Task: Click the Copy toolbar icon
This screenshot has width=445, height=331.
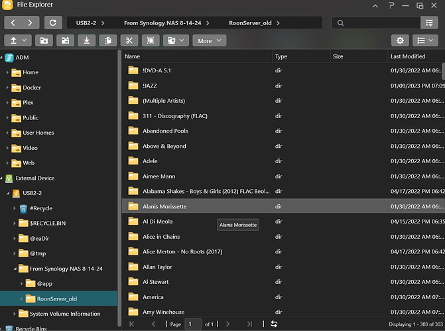Action: [x=108, y=40]
